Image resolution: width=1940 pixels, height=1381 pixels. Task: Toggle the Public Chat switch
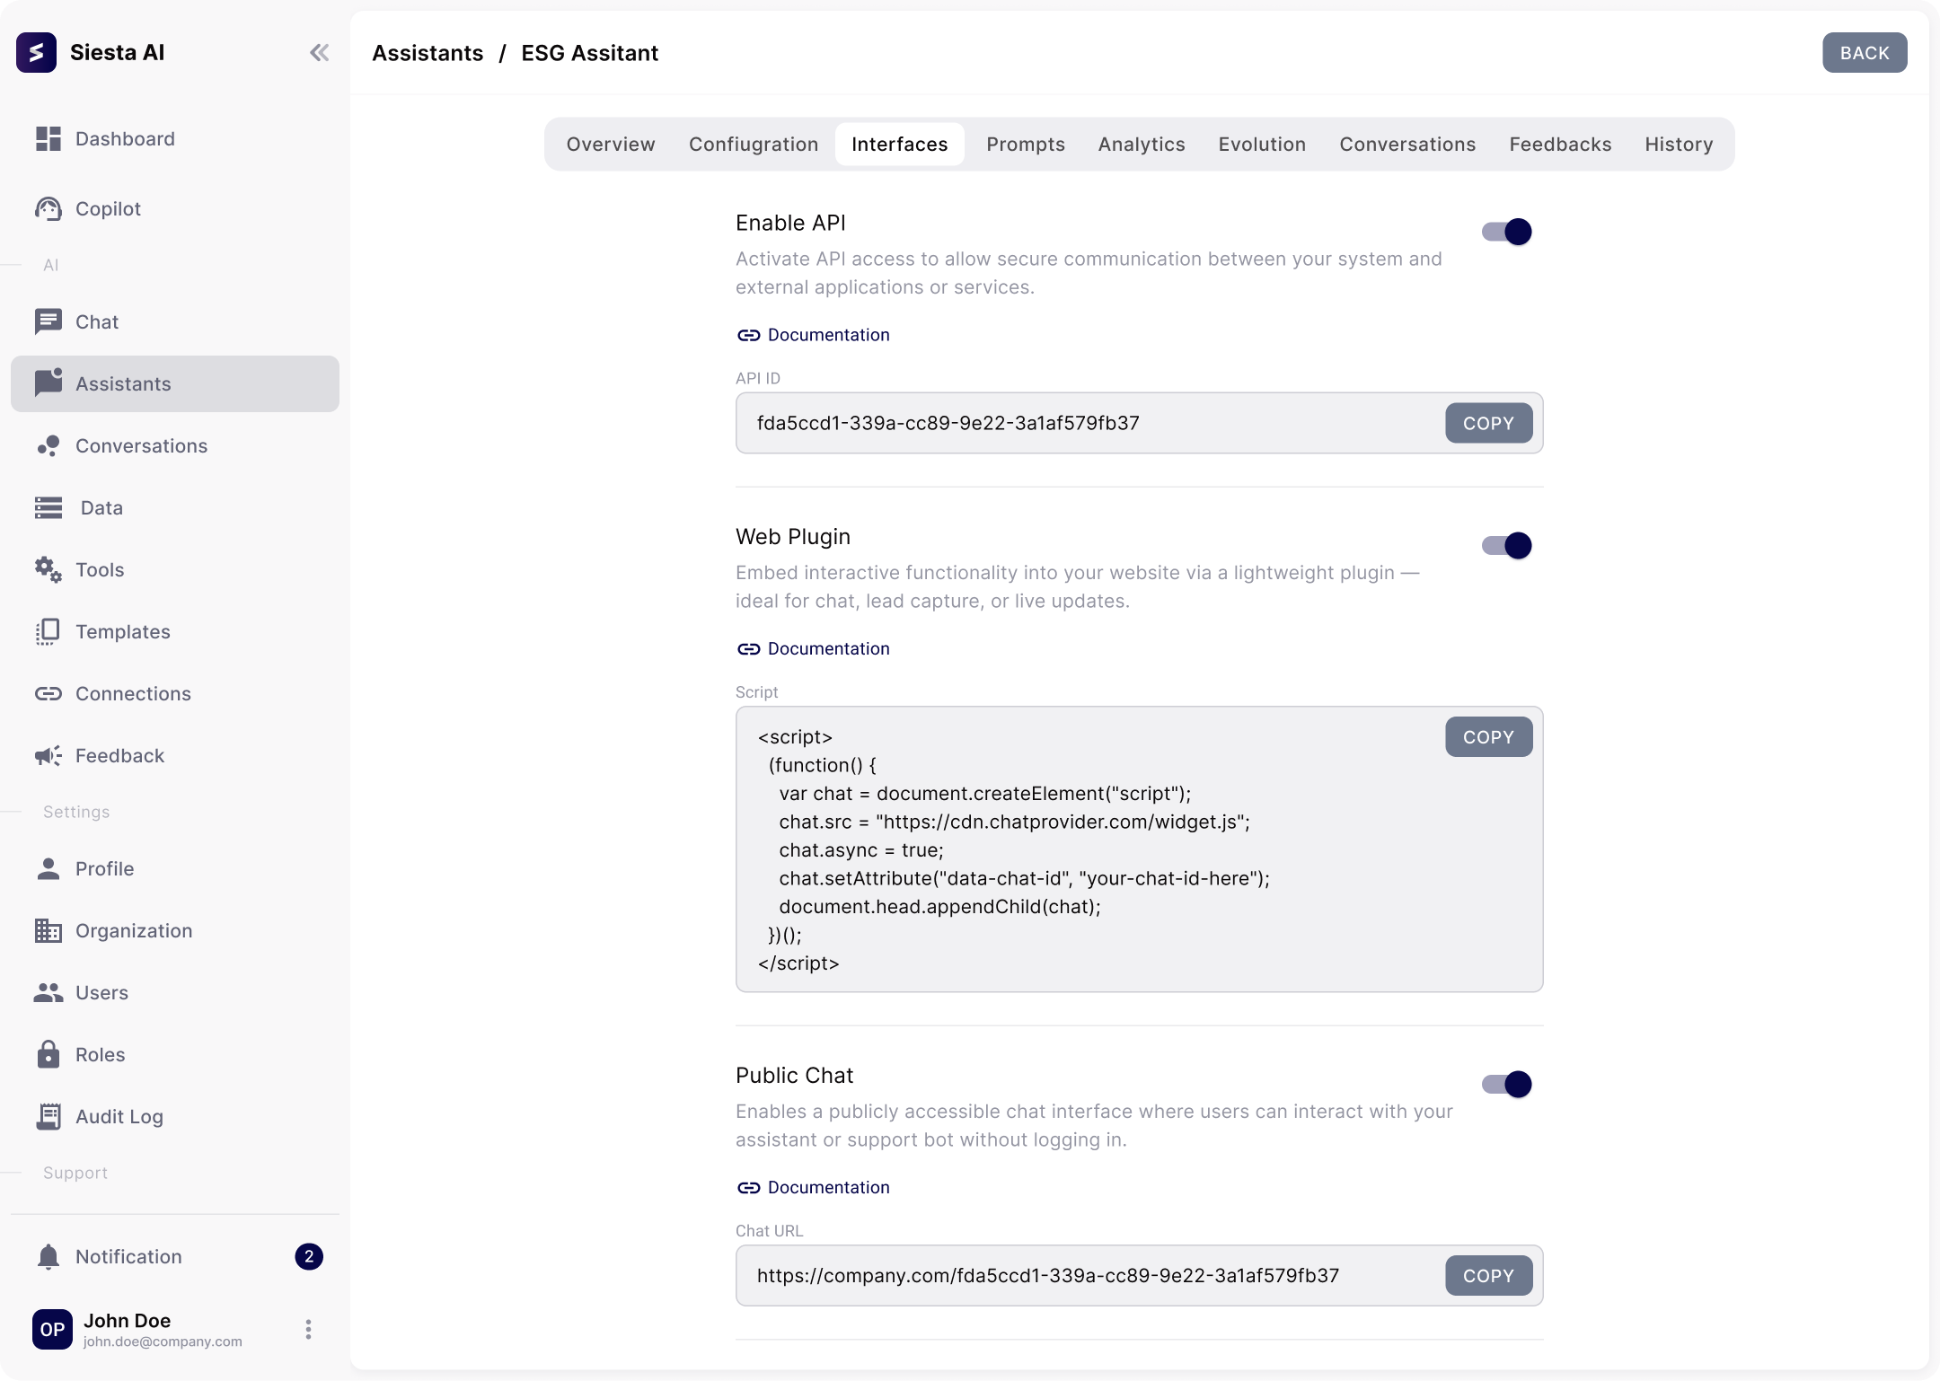point(1507,1084)
